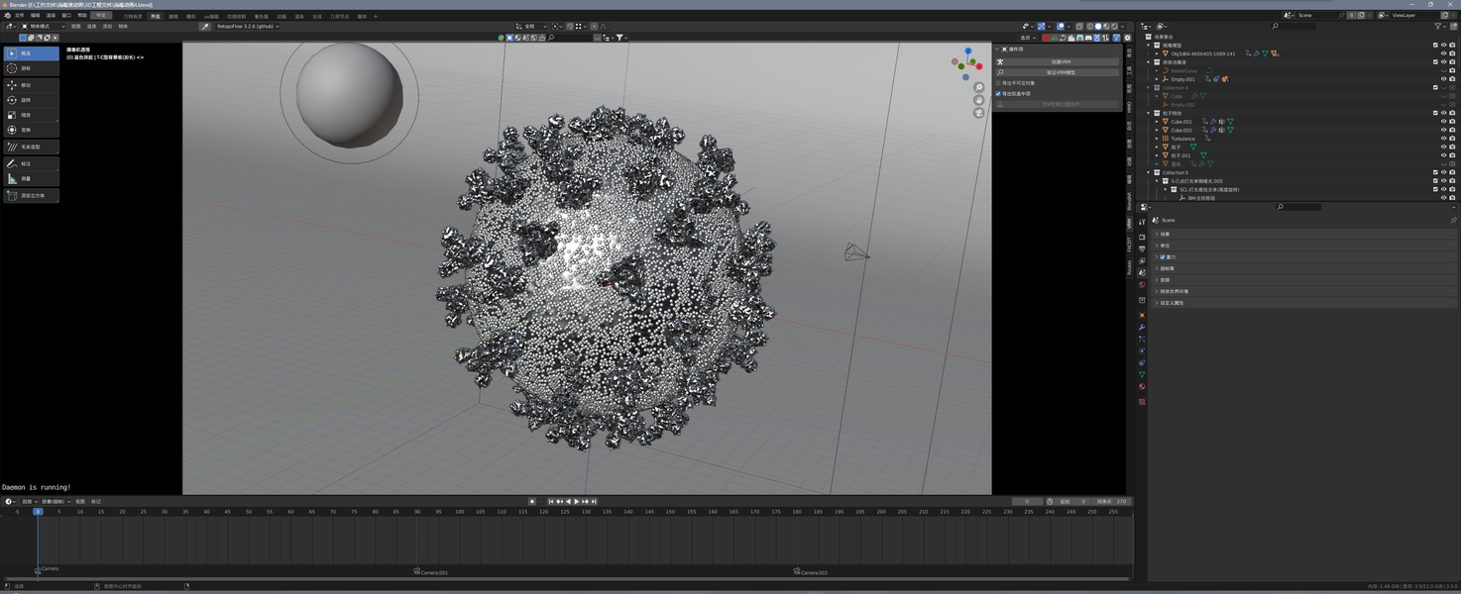Click the 结束点 270 end frame field

coord(1112,502)
